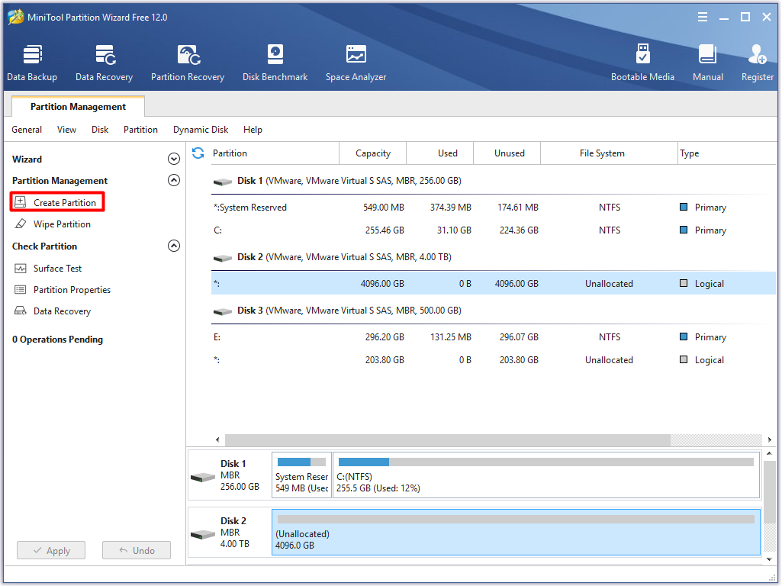Select the C: partition row
Viewport: 782px width, 586px height.
[494, 230]
